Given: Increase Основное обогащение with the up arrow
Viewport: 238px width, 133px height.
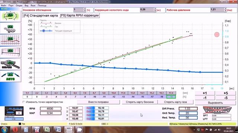Looking at the screenshot, I should [x=85, y=9].
